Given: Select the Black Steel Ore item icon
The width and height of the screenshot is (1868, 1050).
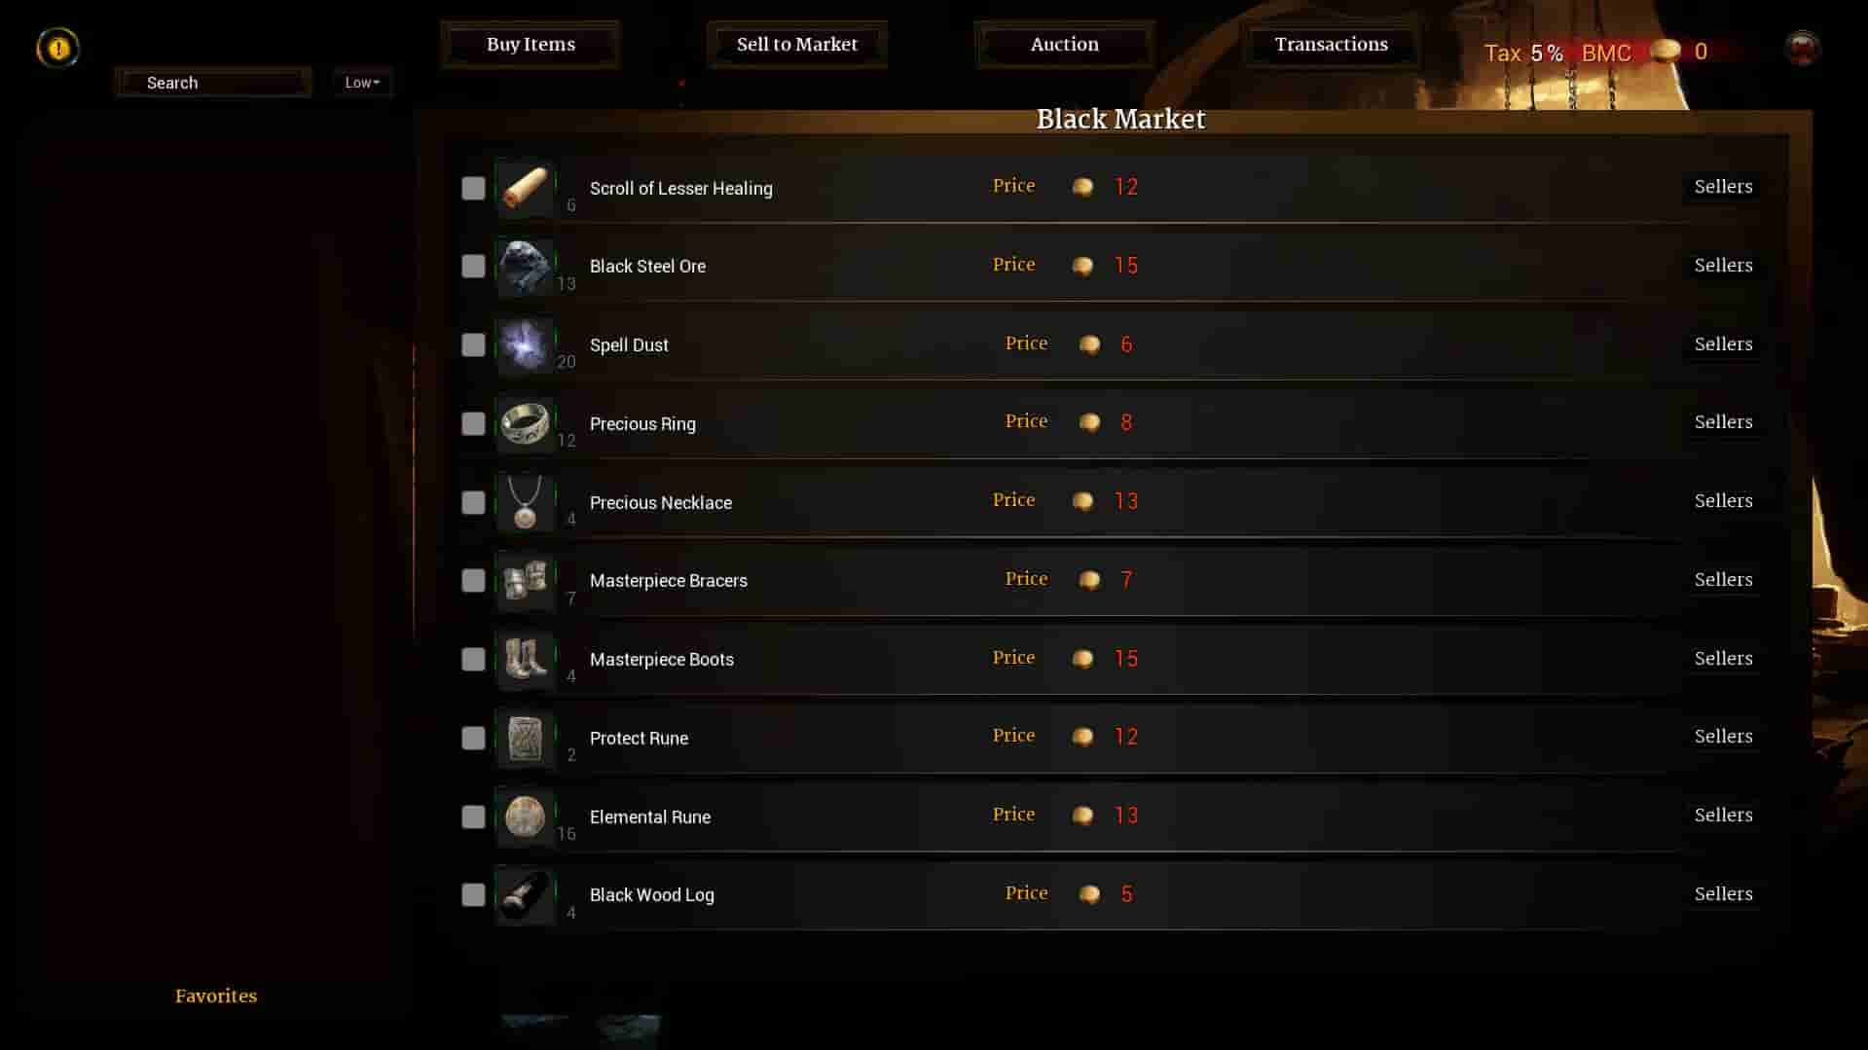Looking at the screenshot, I should pyautogui.click(x=525, y=267).
